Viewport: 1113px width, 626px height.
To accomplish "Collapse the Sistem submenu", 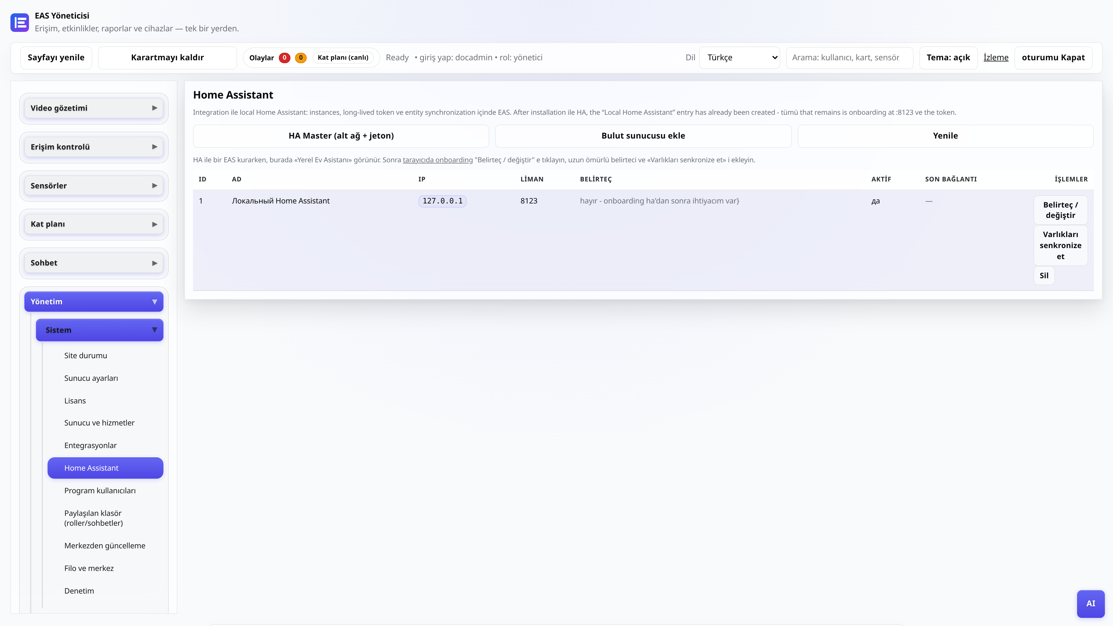I will click(99, 330).
